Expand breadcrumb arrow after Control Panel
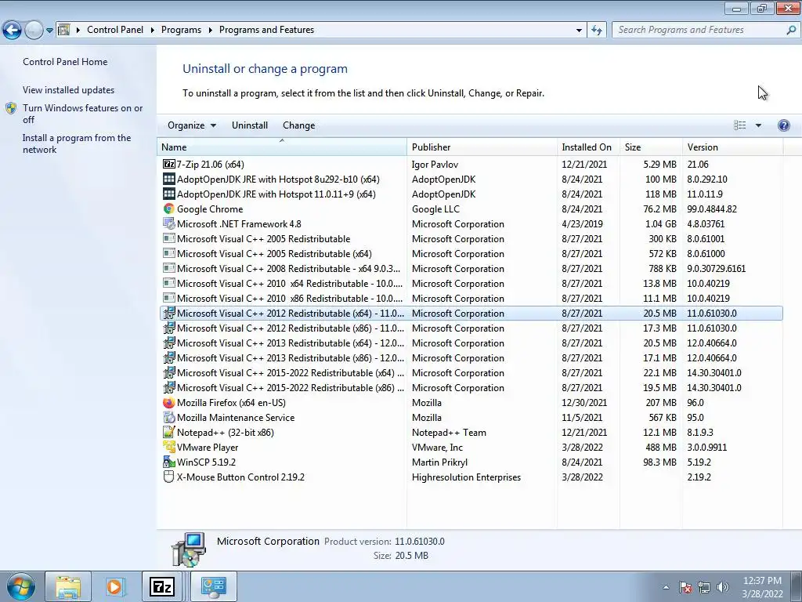This screenshot has width=802, height=602. [153, 30]
